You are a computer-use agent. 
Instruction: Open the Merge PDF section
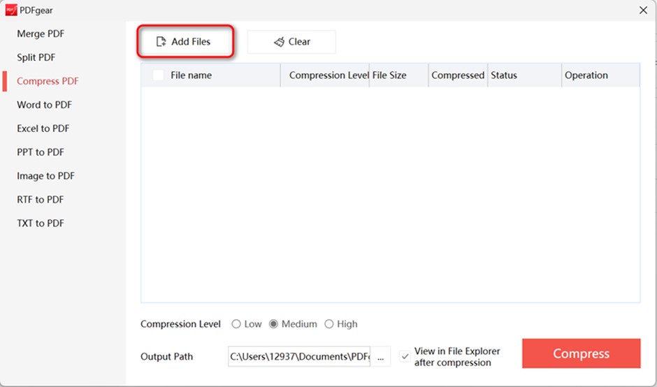pos(41,34)
